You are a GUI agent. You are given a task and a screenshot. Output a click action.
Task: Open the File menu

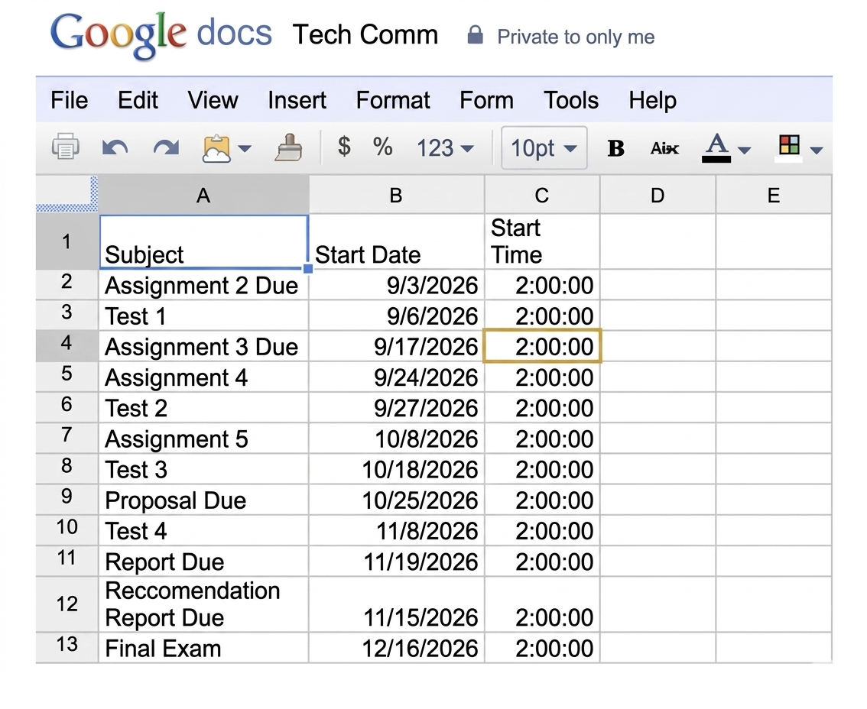pyautogui.click(x=69, y=101)
